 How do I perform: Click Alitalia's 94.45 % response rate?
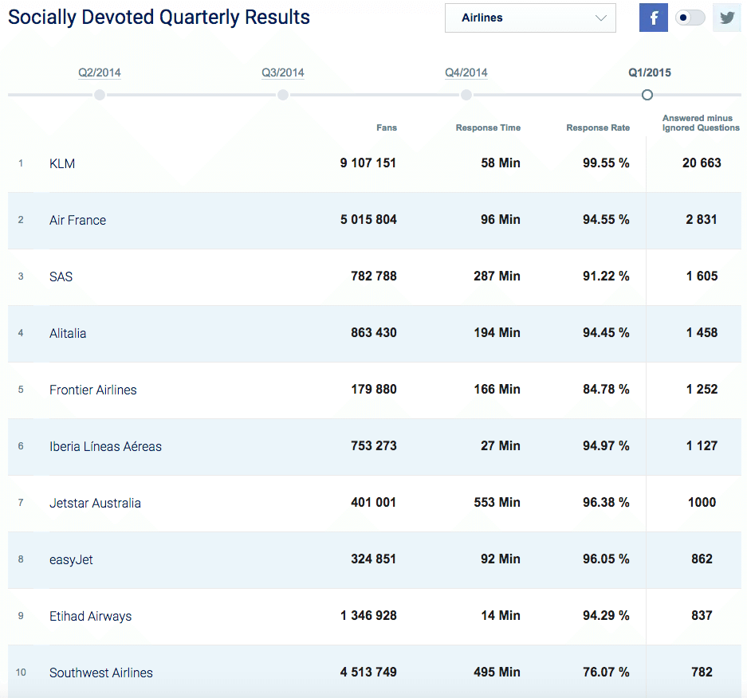coord(606,333)
